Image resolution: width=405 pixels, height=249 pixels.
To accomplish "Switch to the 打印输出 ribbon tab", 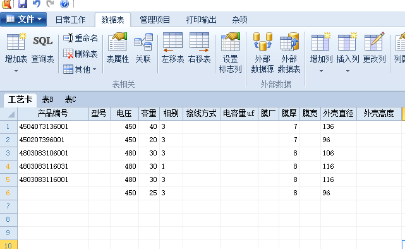I will coord(201,20).
